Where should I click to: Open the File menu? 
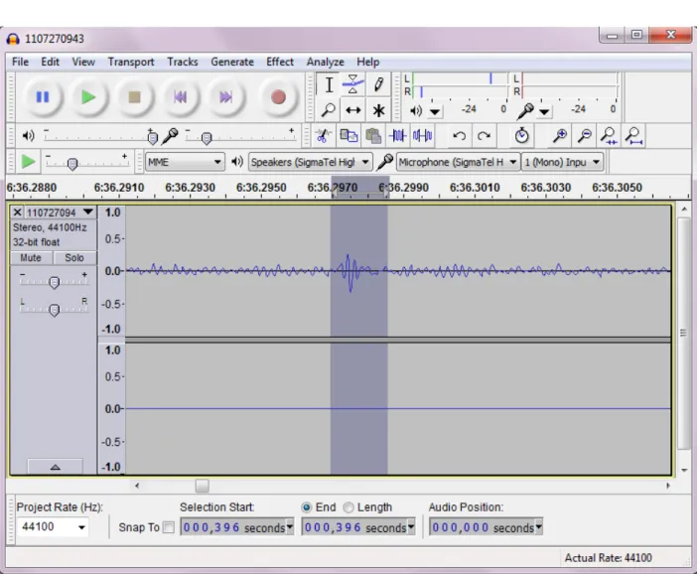(20, 62)
